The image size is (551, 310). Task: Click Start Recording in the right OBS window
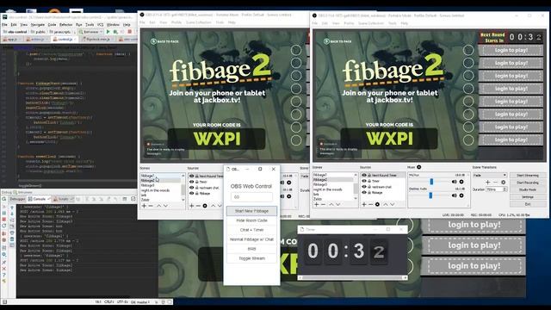(x=528, y=183)
